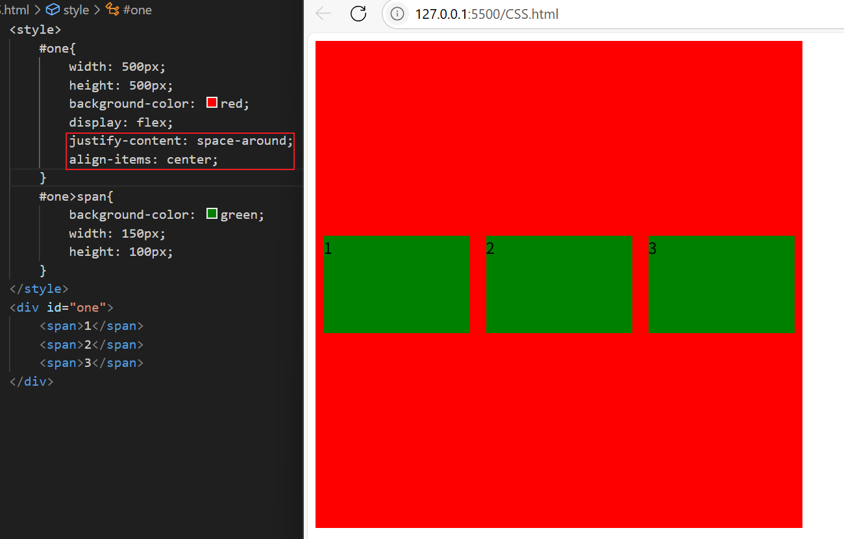Click the green box labeled 1

pos(397,284)
